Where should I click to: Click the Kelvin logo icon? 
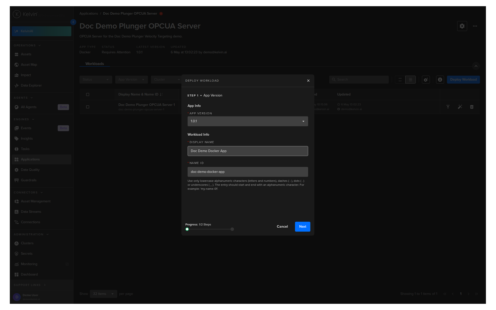pos(17,14)
